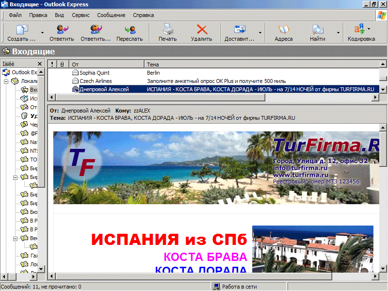Open dropdown arrow next to Create button

click(42, 33)
